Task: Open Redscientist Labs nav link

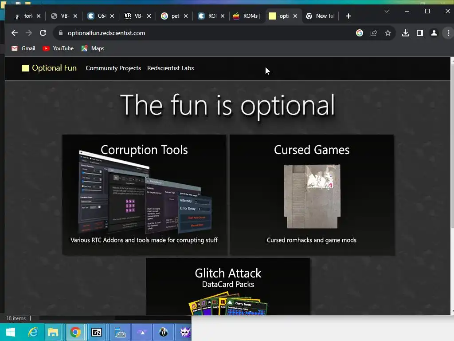Action: pyautogui.click(x=171, y=68)
